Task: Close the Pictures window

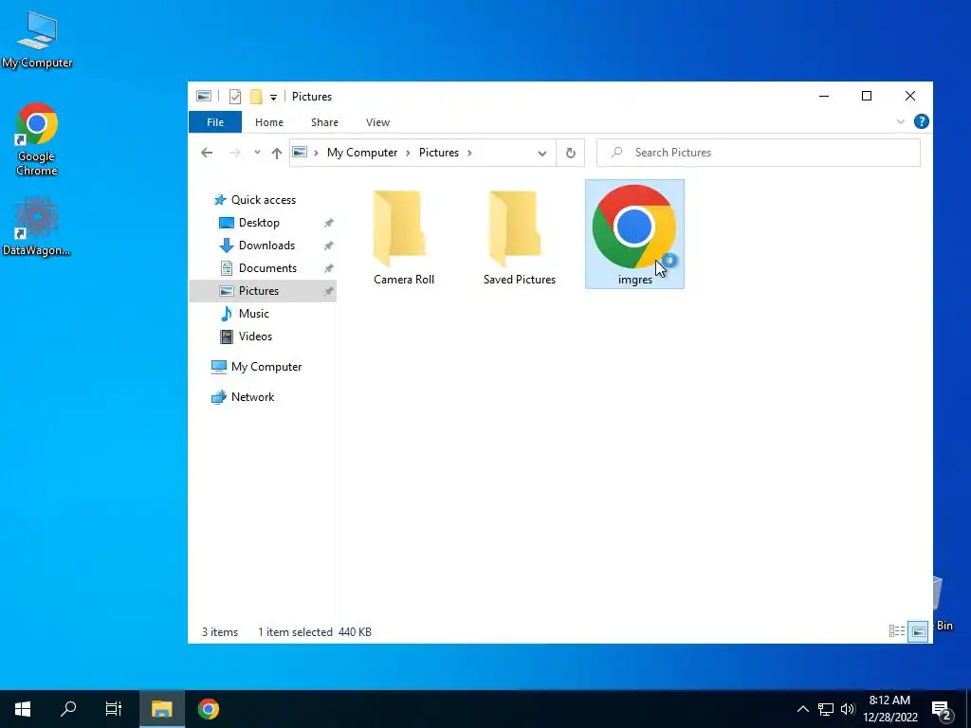Action: click(x=909, y=96)
